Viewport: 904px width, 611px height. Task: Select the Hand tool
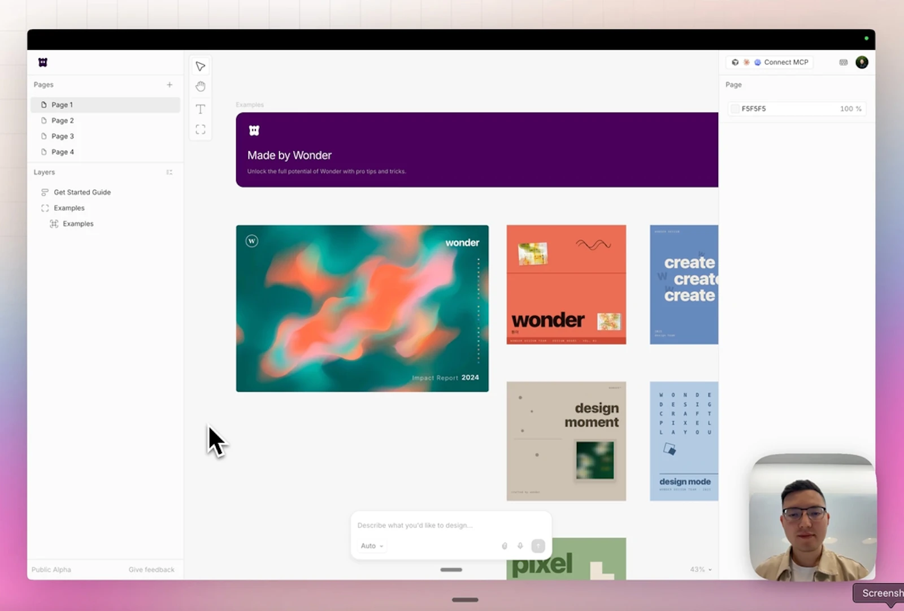tap(200, 86)
